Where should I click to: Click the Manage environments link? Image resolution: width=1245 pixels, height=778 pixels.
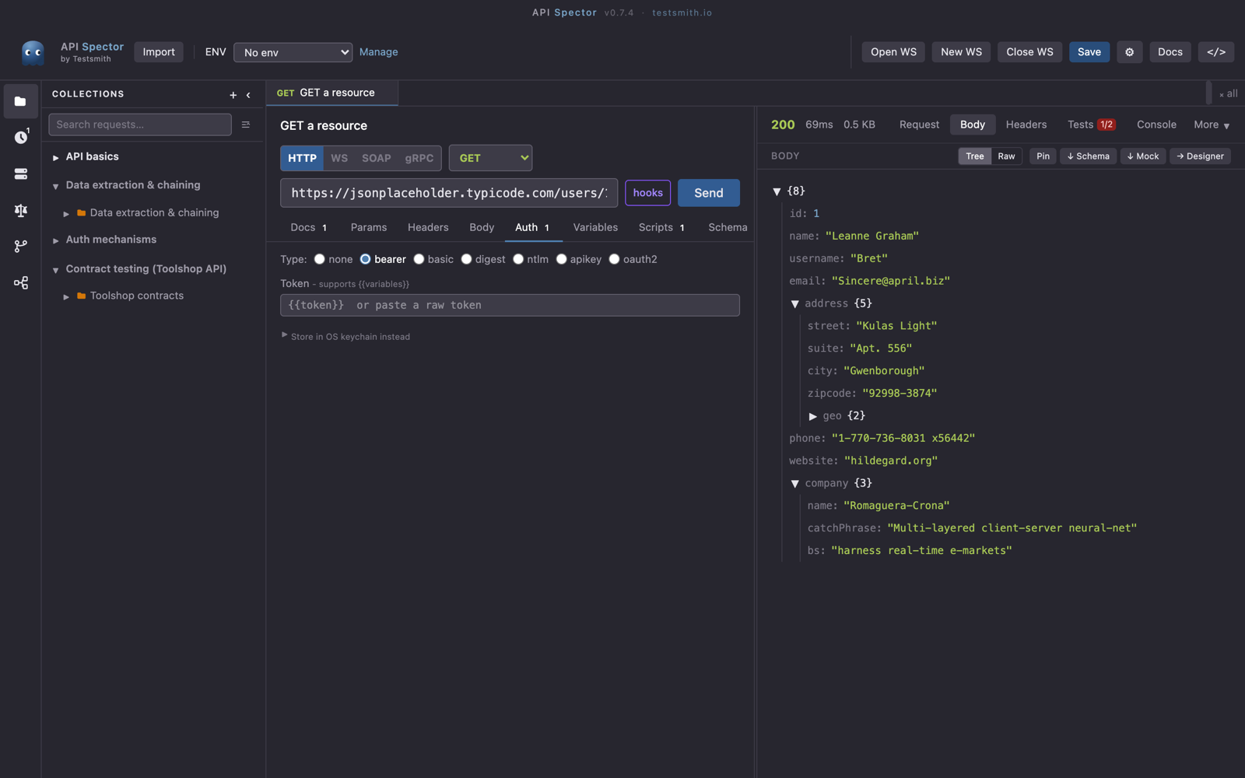(378, 52)
